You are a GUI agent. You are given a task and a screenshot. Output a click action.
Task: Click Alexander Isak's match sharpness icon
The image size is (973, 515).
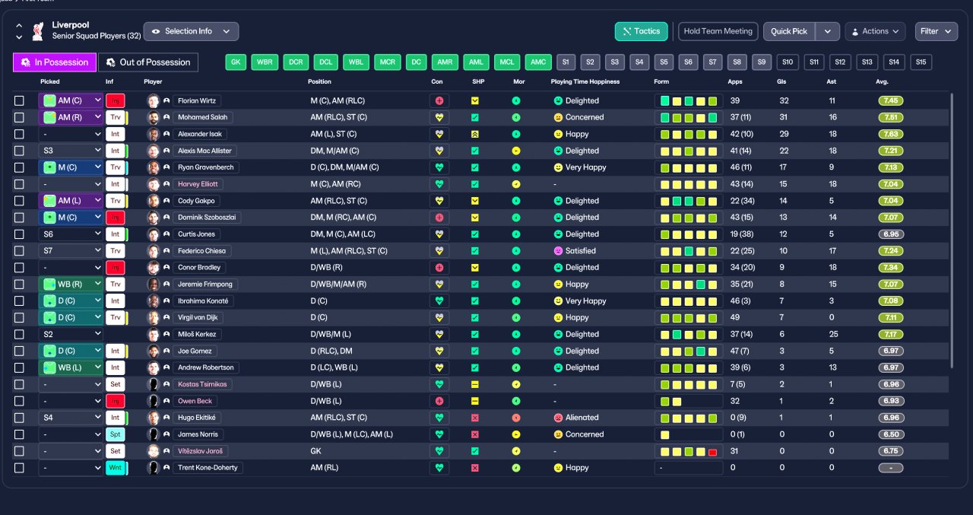coord(475,134)
